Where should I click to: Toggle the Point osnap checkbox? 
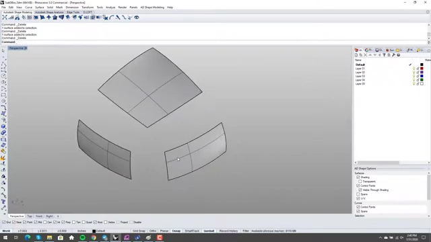(x=24, y=223)
